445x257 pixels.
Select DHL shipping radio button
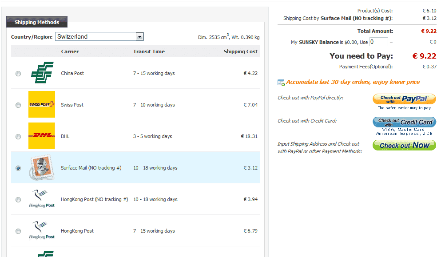click(18, 137)
